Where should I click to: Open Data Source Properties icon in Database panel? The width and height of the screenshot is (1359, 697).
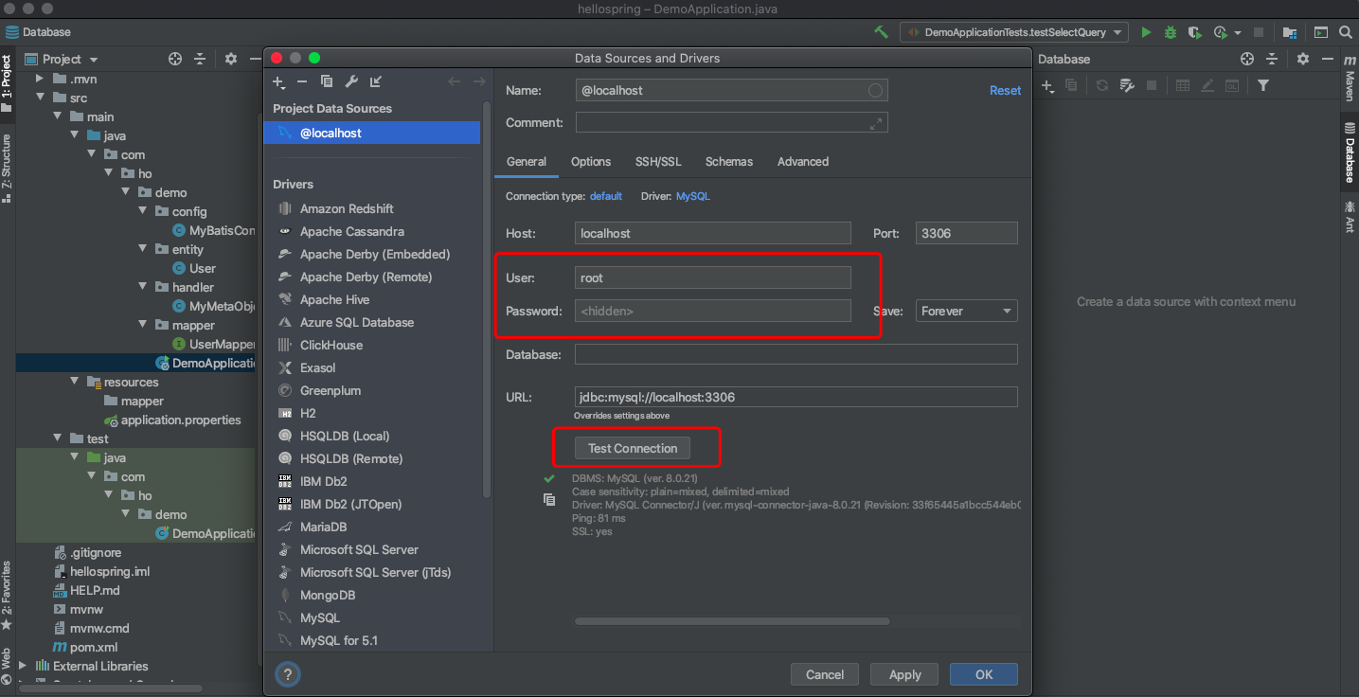1127,85
